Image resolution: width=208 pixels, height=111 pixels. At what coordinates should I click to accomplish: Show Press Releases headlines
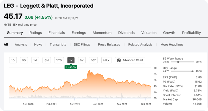coord(109,44)
